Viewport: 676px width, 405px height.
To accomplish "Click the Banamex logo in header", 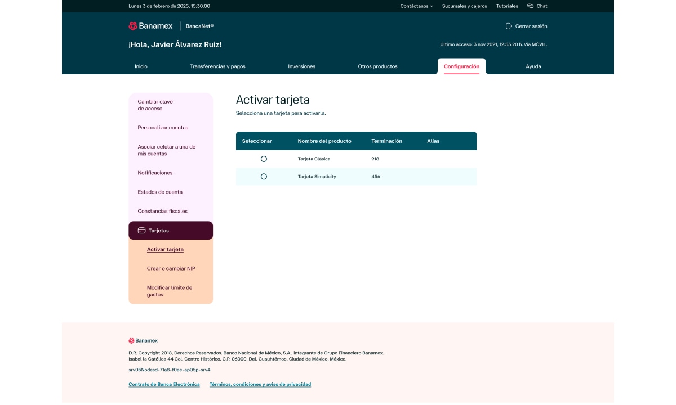I will [x=149, y=26].
